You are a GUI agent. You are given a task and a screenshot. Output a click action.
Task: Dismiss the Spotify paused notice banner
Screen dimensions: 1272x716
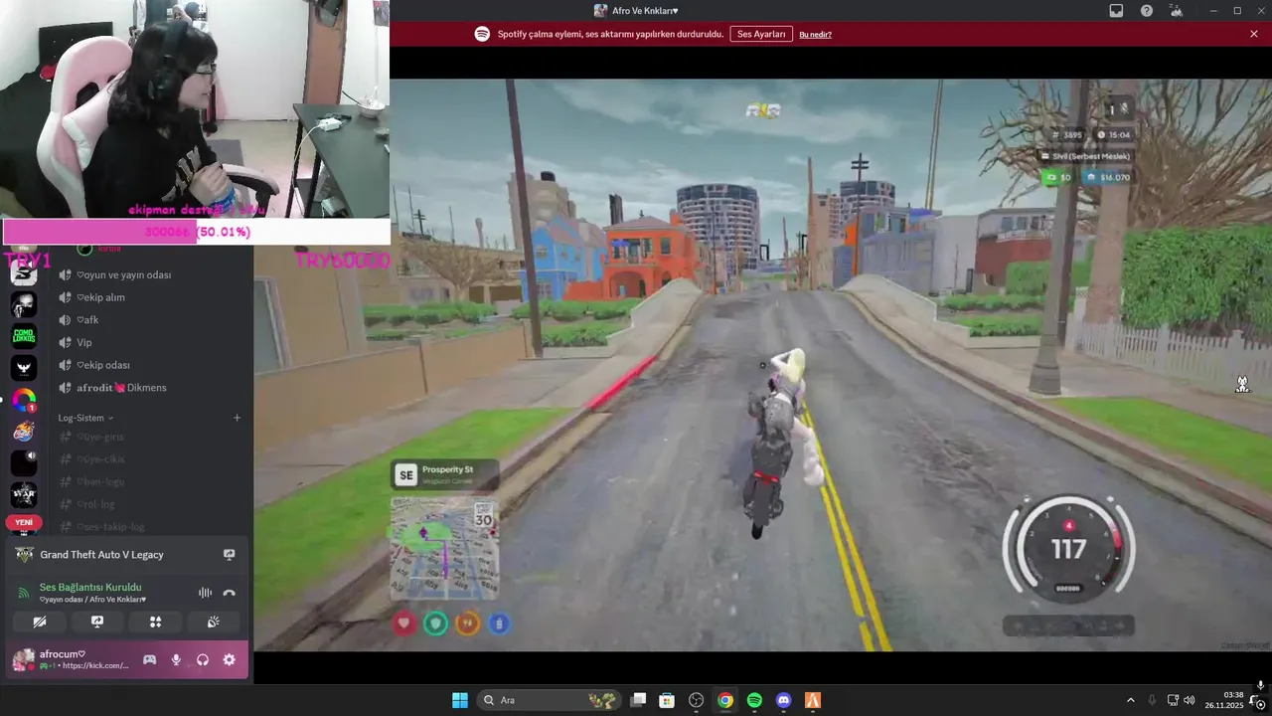1254,34
